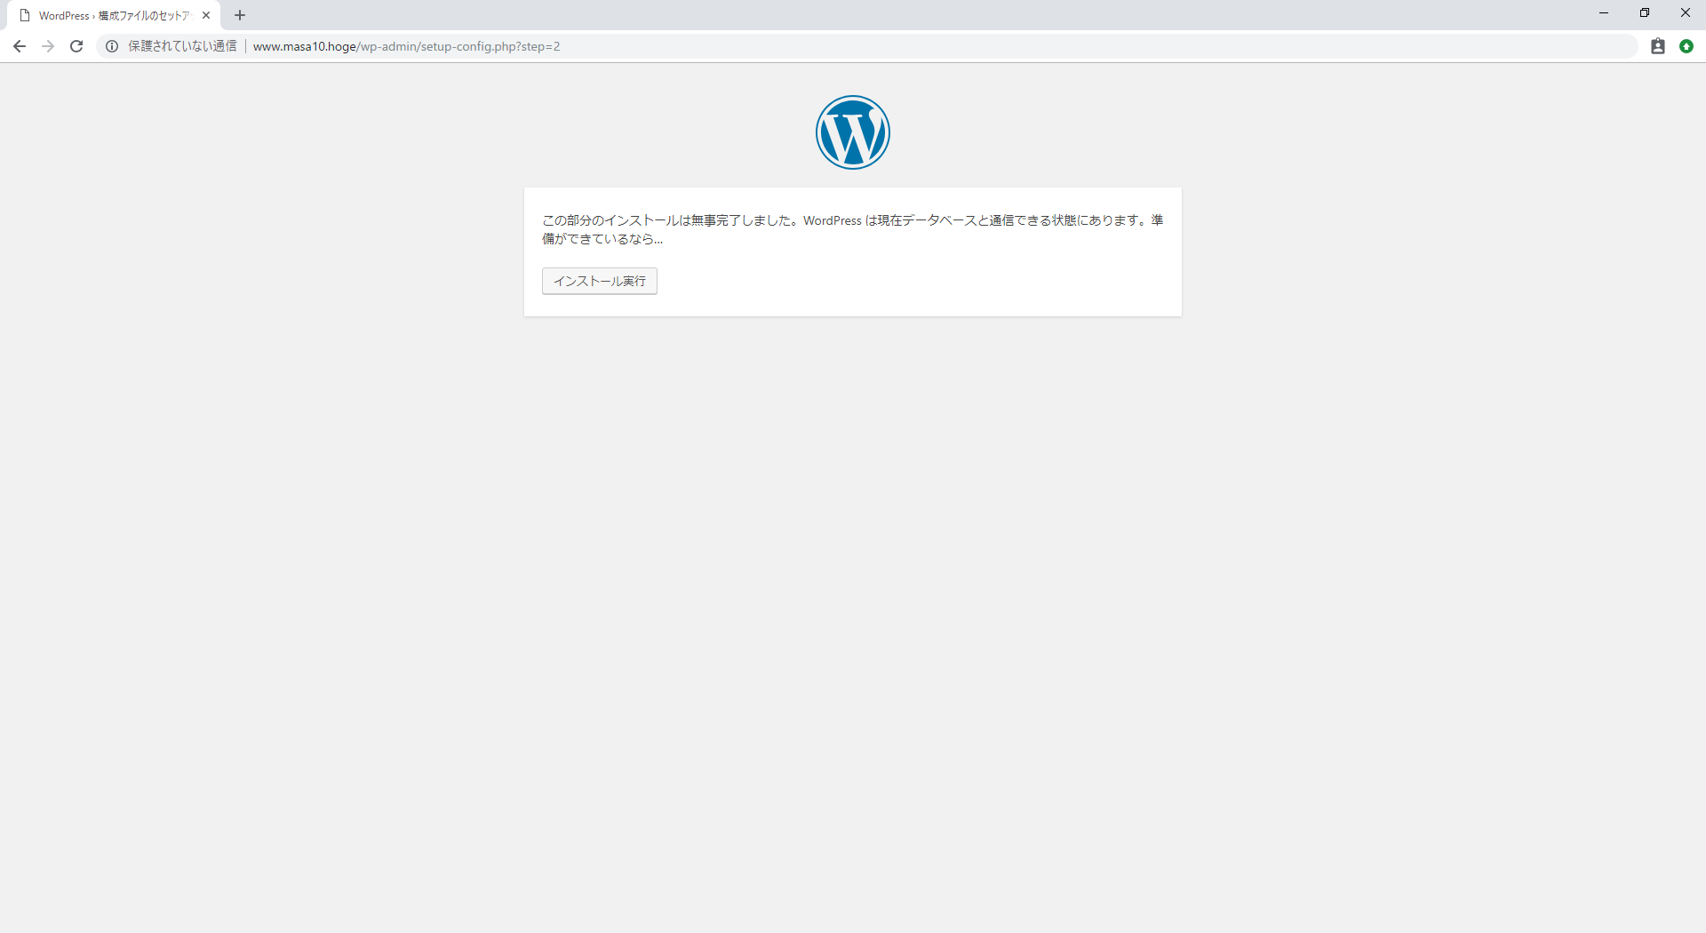Screen dimensions: 1706x933
Task: Click the インストール実行 button
Action: coord(600,281)
